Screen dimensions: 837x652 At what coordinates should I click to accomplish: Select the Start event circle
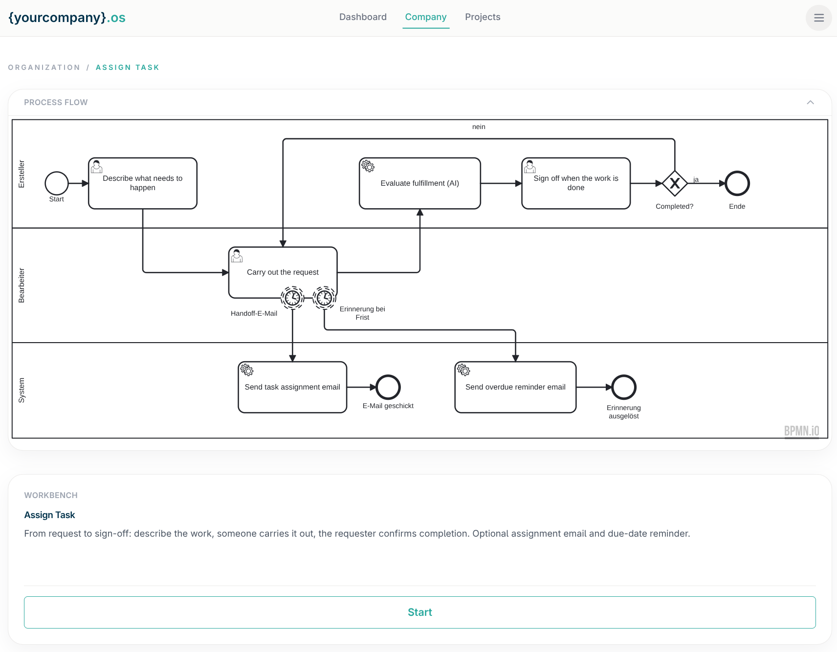[x=57, y=183]
